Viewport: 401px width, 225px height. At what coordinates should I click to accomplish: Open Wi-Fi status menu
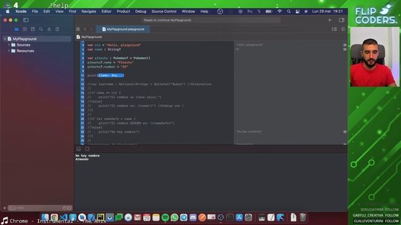click(279, 11)
